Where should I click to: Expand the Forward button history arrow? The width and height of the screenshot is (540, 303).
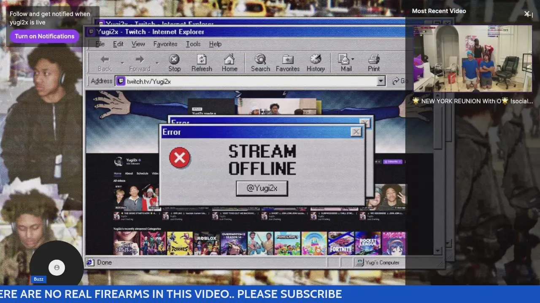157,63
